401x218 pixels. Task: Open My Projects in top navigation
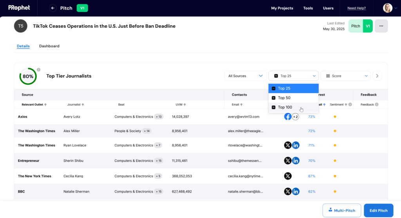click(282, 8)
